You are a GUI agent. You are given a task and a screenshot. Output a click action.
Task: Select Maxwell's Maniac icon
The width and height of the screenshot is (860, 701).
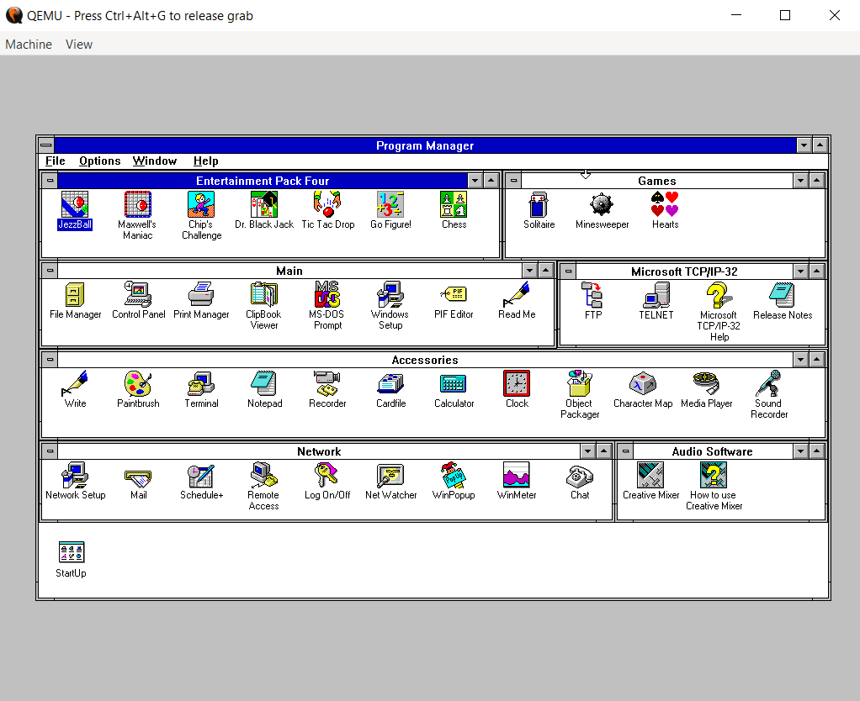click(x=138, y=204)
